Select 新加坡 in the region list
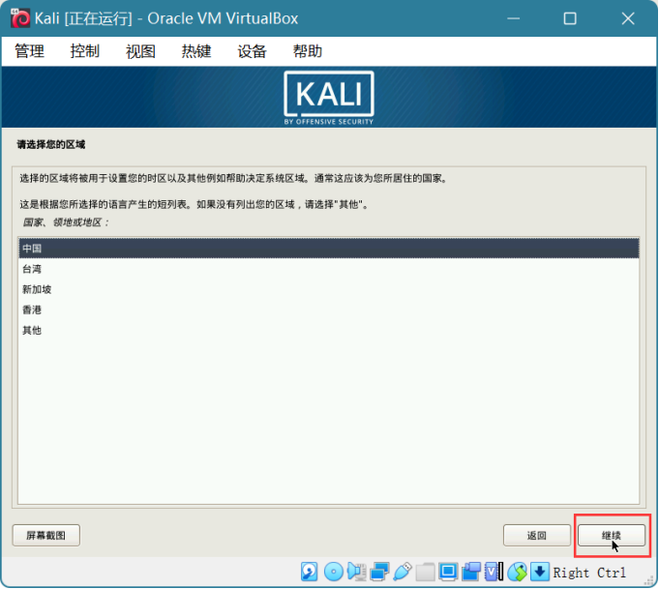The image size is (659, 589). pos(329,289)
